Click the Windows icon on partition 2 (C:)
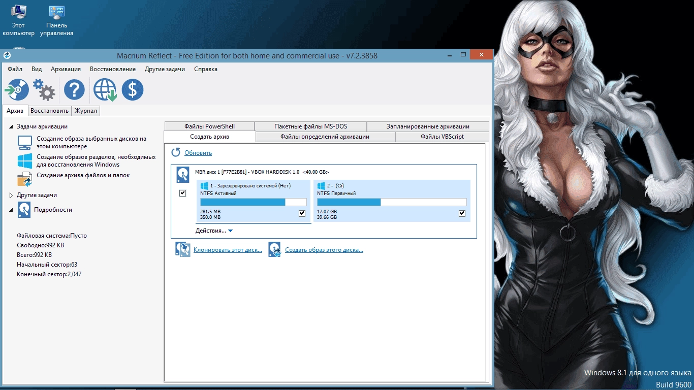Viewport: 694px width, 390px height. pyautogui.click(x=321, y=186)
